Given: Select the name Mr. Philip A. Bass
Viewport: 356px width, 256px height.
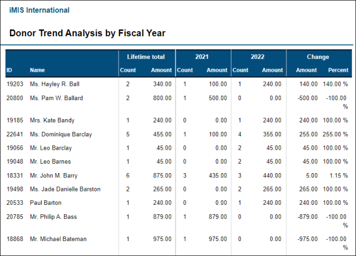Looking at the screenshot, I should pos(53,216).
